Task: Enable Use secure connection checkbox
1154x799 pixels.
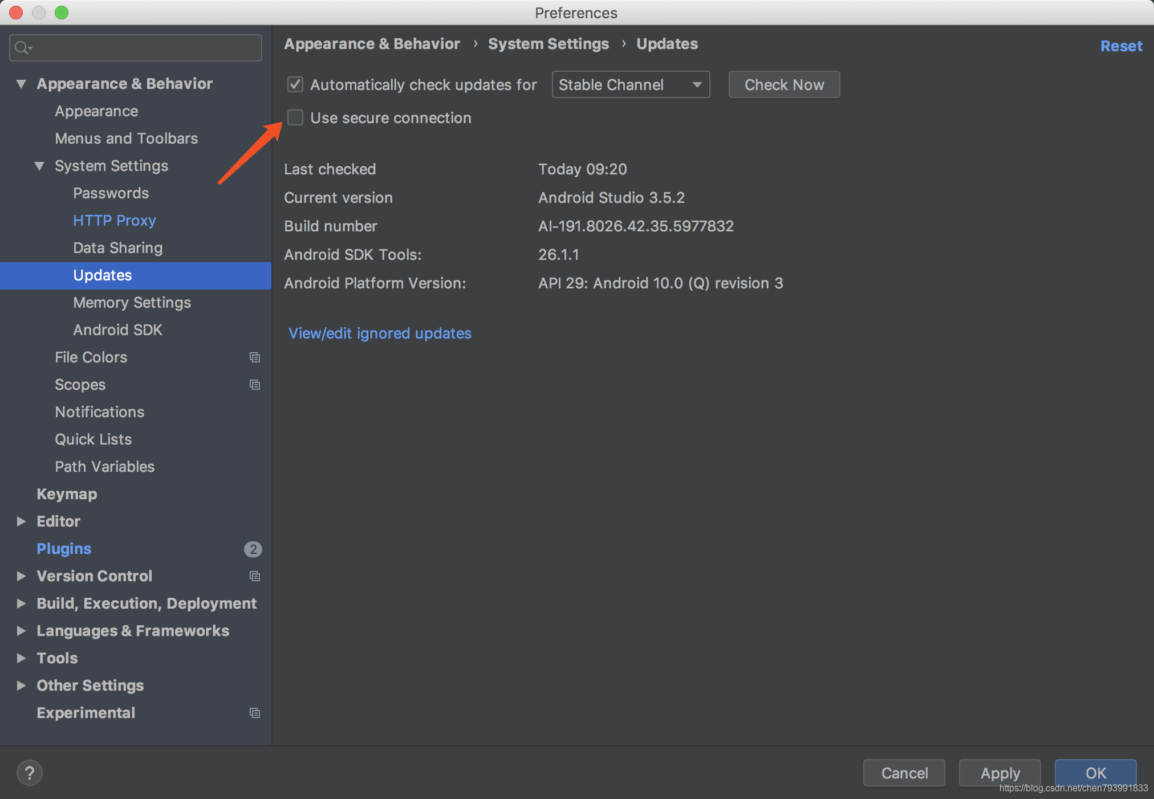Action: [295, 118]
